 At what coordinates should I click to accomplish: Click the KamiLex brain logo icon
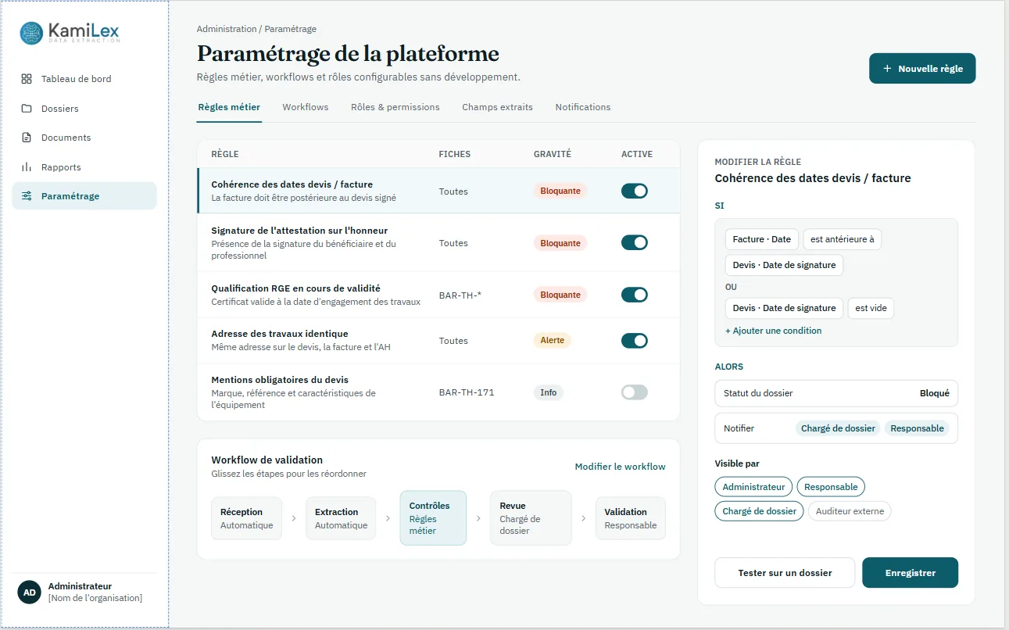(x=31, y=33)
